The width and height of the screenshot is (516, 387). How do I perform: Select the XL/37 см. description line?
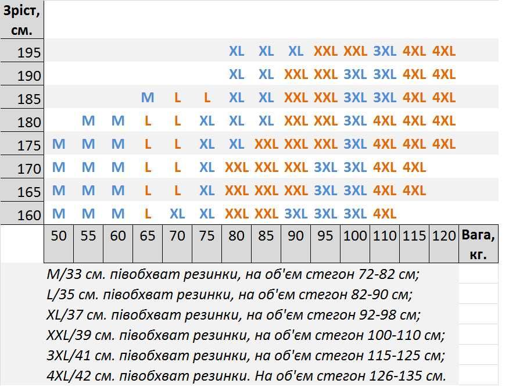[234, 314]
